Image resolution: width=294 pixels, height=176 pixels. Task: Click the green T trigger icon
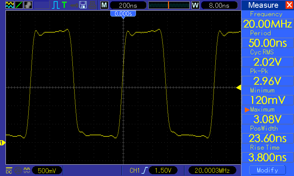click(x=64, y=5)
